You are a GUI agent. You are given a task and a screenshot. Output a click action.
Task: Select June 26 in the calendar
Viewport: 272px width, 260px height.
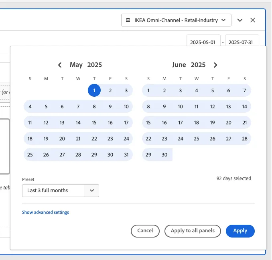pos(213,138)
